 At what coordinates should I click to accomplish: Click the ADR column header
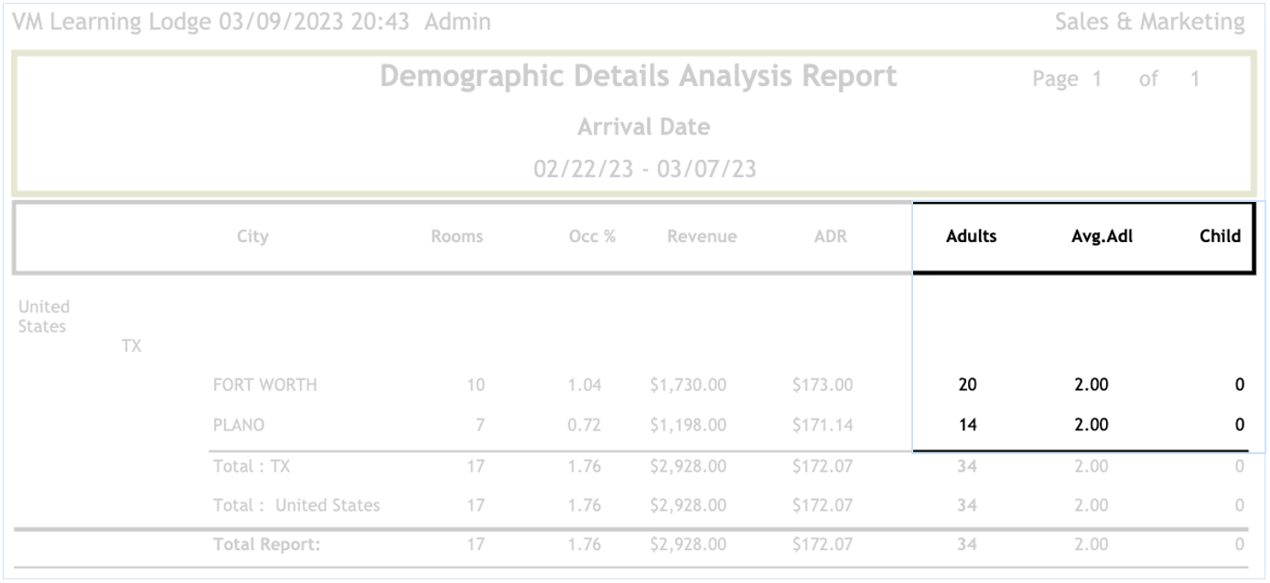829,237
